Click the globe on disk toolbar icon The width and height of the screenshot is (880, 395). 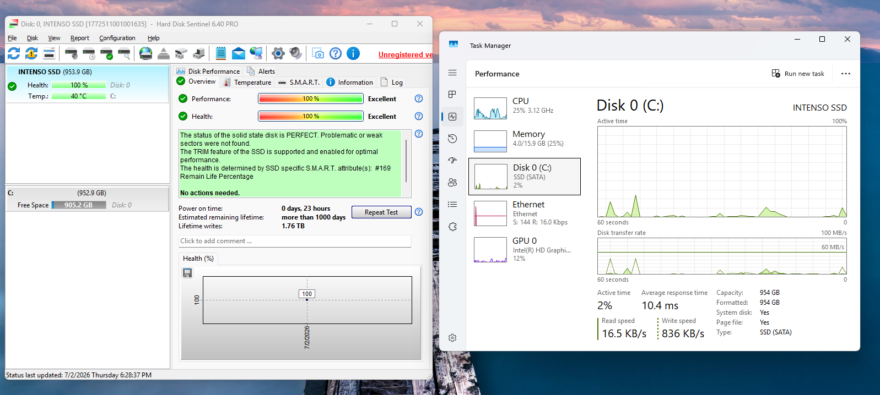click(145, 53)
